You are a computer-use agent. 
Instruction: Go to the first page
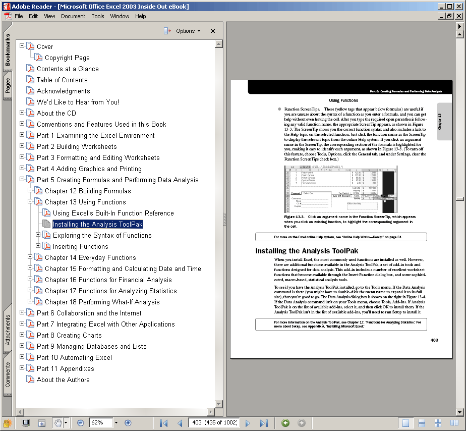click(163, 423)
